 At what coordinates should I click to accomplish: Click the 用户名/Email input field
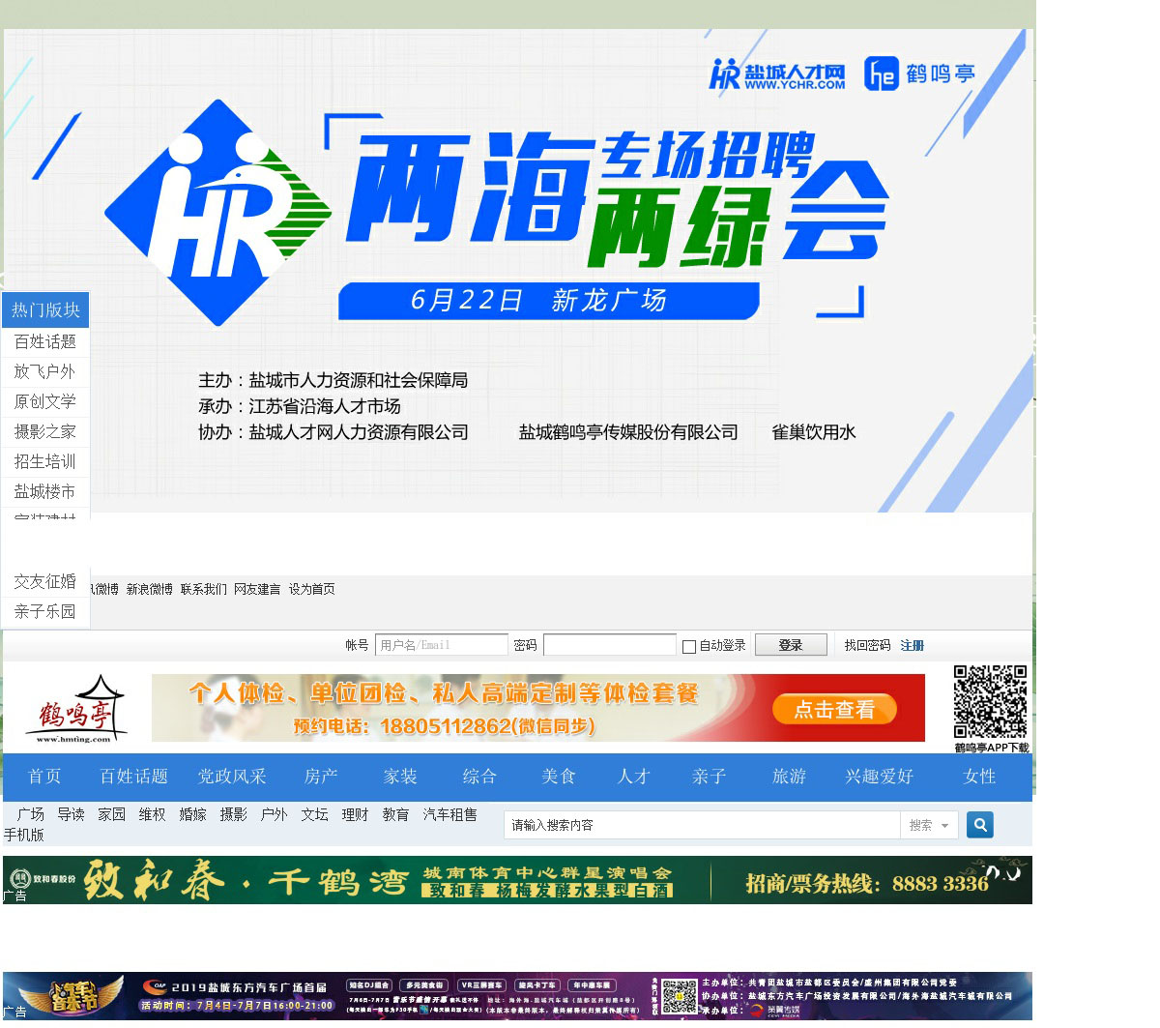pos(441,645)
